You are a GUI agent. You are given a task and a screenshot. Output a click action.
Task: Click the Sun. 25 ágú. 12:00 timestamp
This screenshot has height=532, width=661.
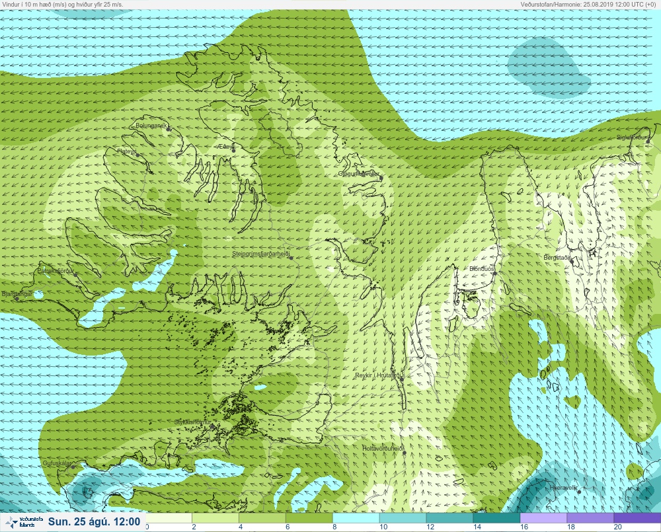pyautogui.click(x=94, y=522)
